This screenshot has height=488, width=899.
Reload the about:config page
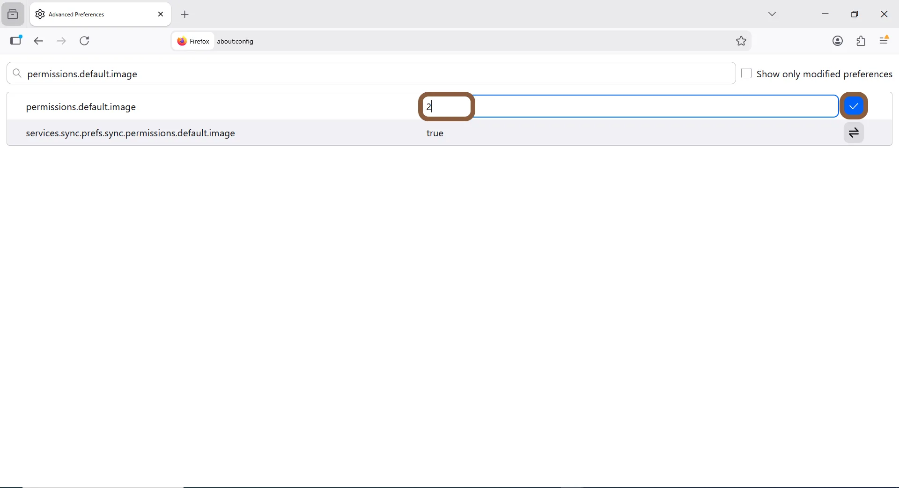click(x=85, y=41)
